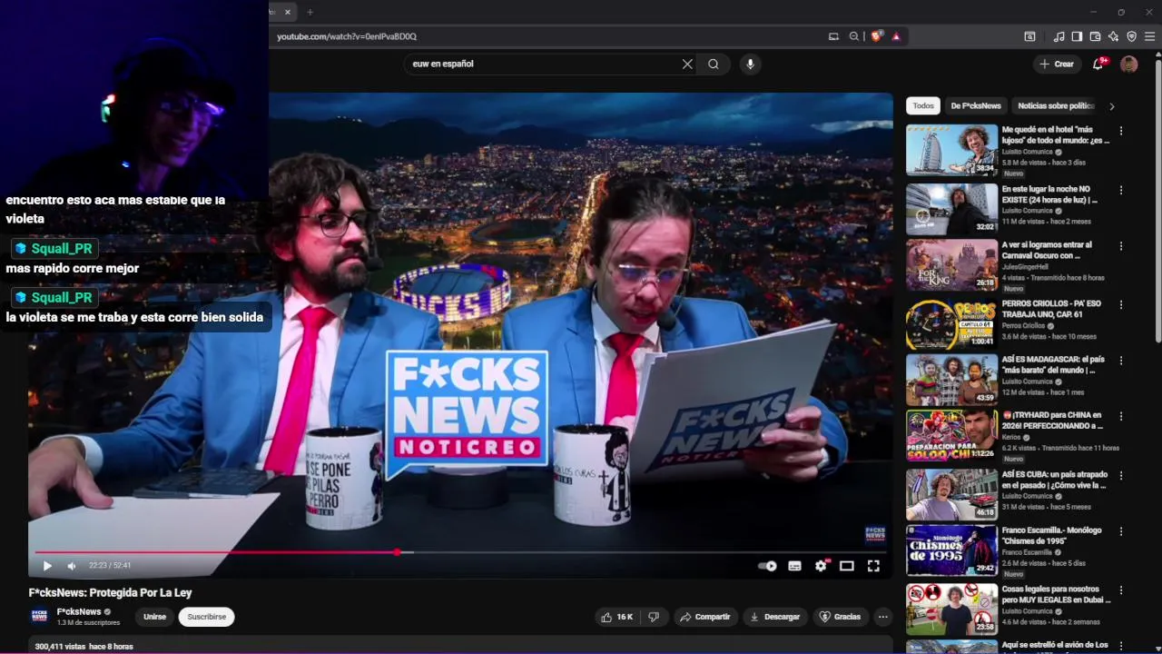Open YouTube notifications bell
Viewport: 1162px width, 654px height.
(x=1098, y=64)
